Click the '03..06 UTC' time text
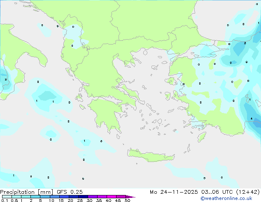Image resolution: width=261 pixels, height=202 pixels. point(217,192)
